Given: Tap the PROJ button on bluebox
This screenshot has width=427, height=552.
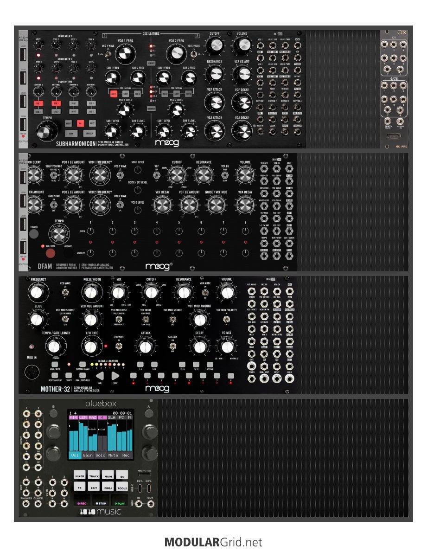Looking at the screenshot, I should (x=108, y=487).
